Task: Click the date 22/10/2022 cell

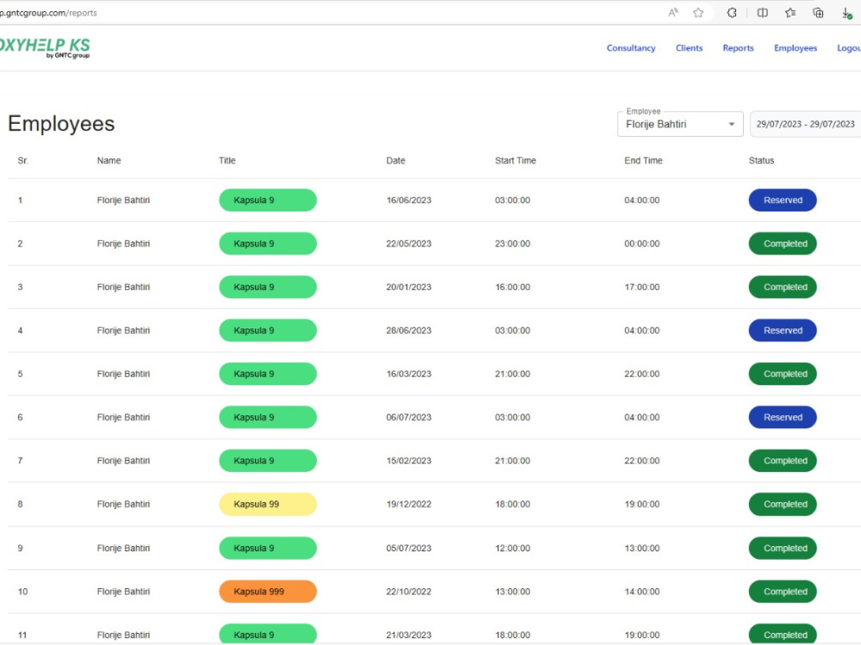Action: (408, 592)
